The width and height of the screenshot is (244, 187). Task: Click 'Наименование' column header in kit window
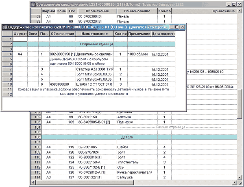click(x=95, y=34)
